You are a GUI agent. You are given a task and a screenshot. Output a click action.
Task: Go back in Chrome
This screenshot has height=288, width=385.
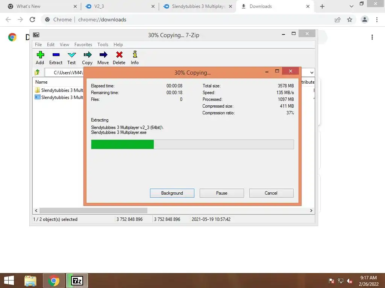(x=8, y=19)
